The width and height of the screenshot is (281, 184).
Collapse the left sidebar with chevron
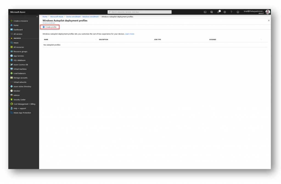point(37,17)
